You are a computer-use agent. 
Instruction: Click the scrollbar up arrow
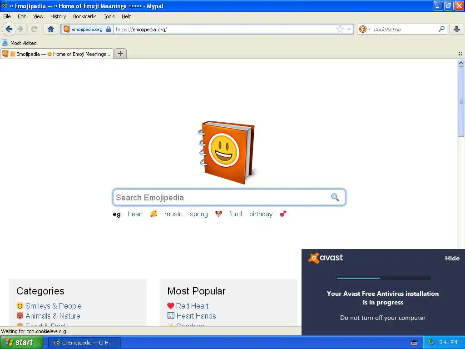point(461,63)
